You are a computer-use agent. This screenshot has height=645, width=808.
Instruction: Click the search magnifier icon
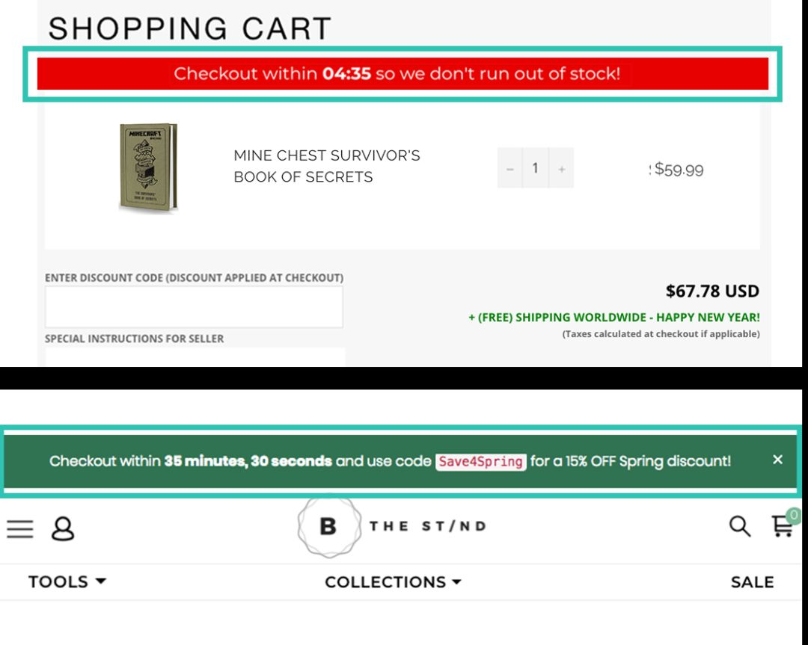(739, 526)
